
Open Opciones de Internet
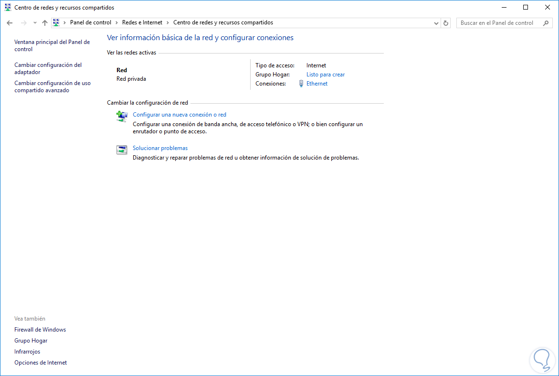pyautogui.click(x=41, y=363)
